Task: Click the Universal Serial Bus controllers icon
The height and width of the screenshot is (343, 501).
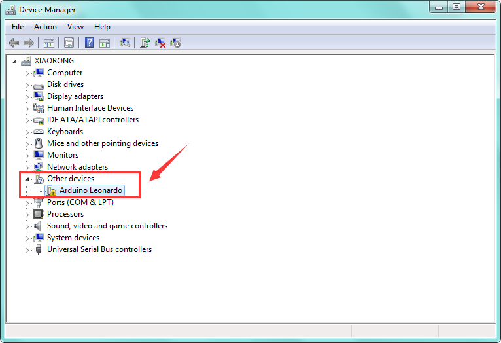Action: click(39, 249)
